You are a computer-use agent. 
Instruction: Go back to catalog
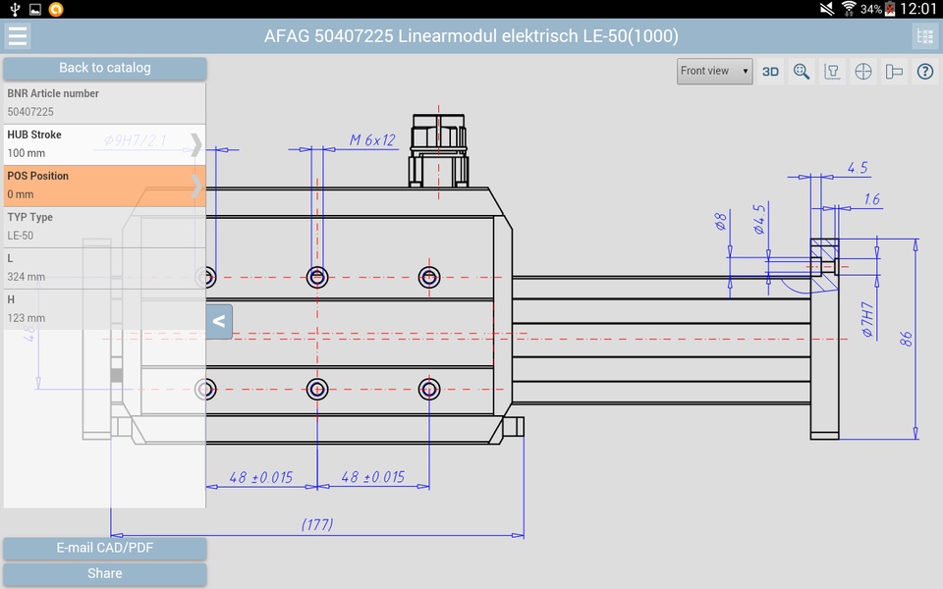pyautogui.click(x=105, y=68)
